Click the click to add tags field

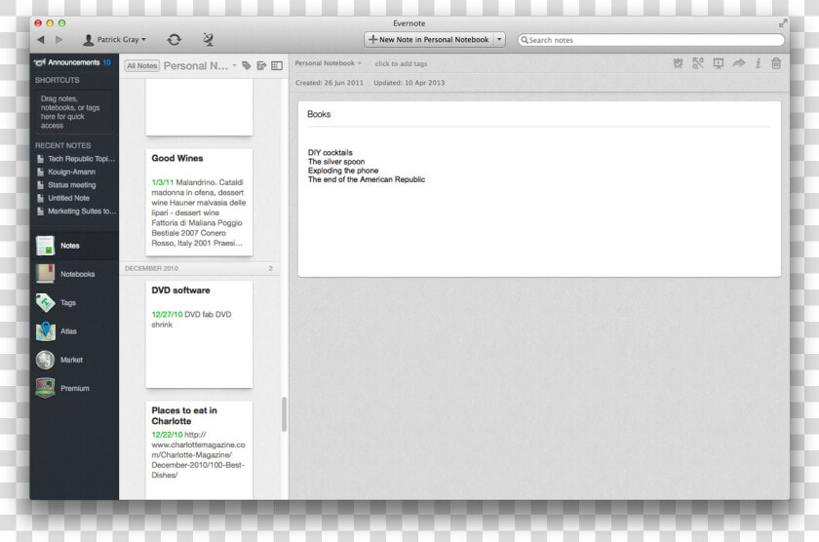(x=401, y=63)
